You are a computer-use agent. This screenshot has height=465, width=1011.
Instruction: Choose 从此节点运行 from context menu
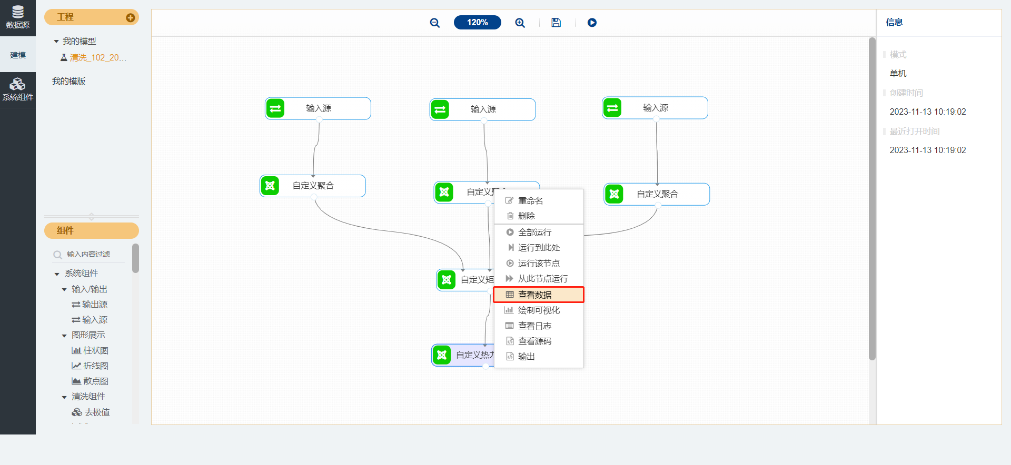click(x=539, y=279)
